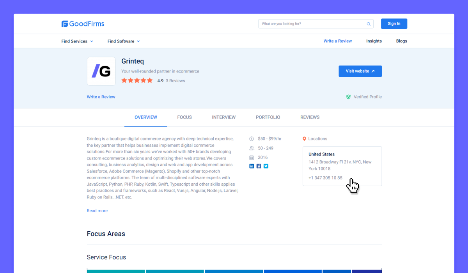
Task: Open Grinteq's LinkedIn profile icon
Action: 252,166
